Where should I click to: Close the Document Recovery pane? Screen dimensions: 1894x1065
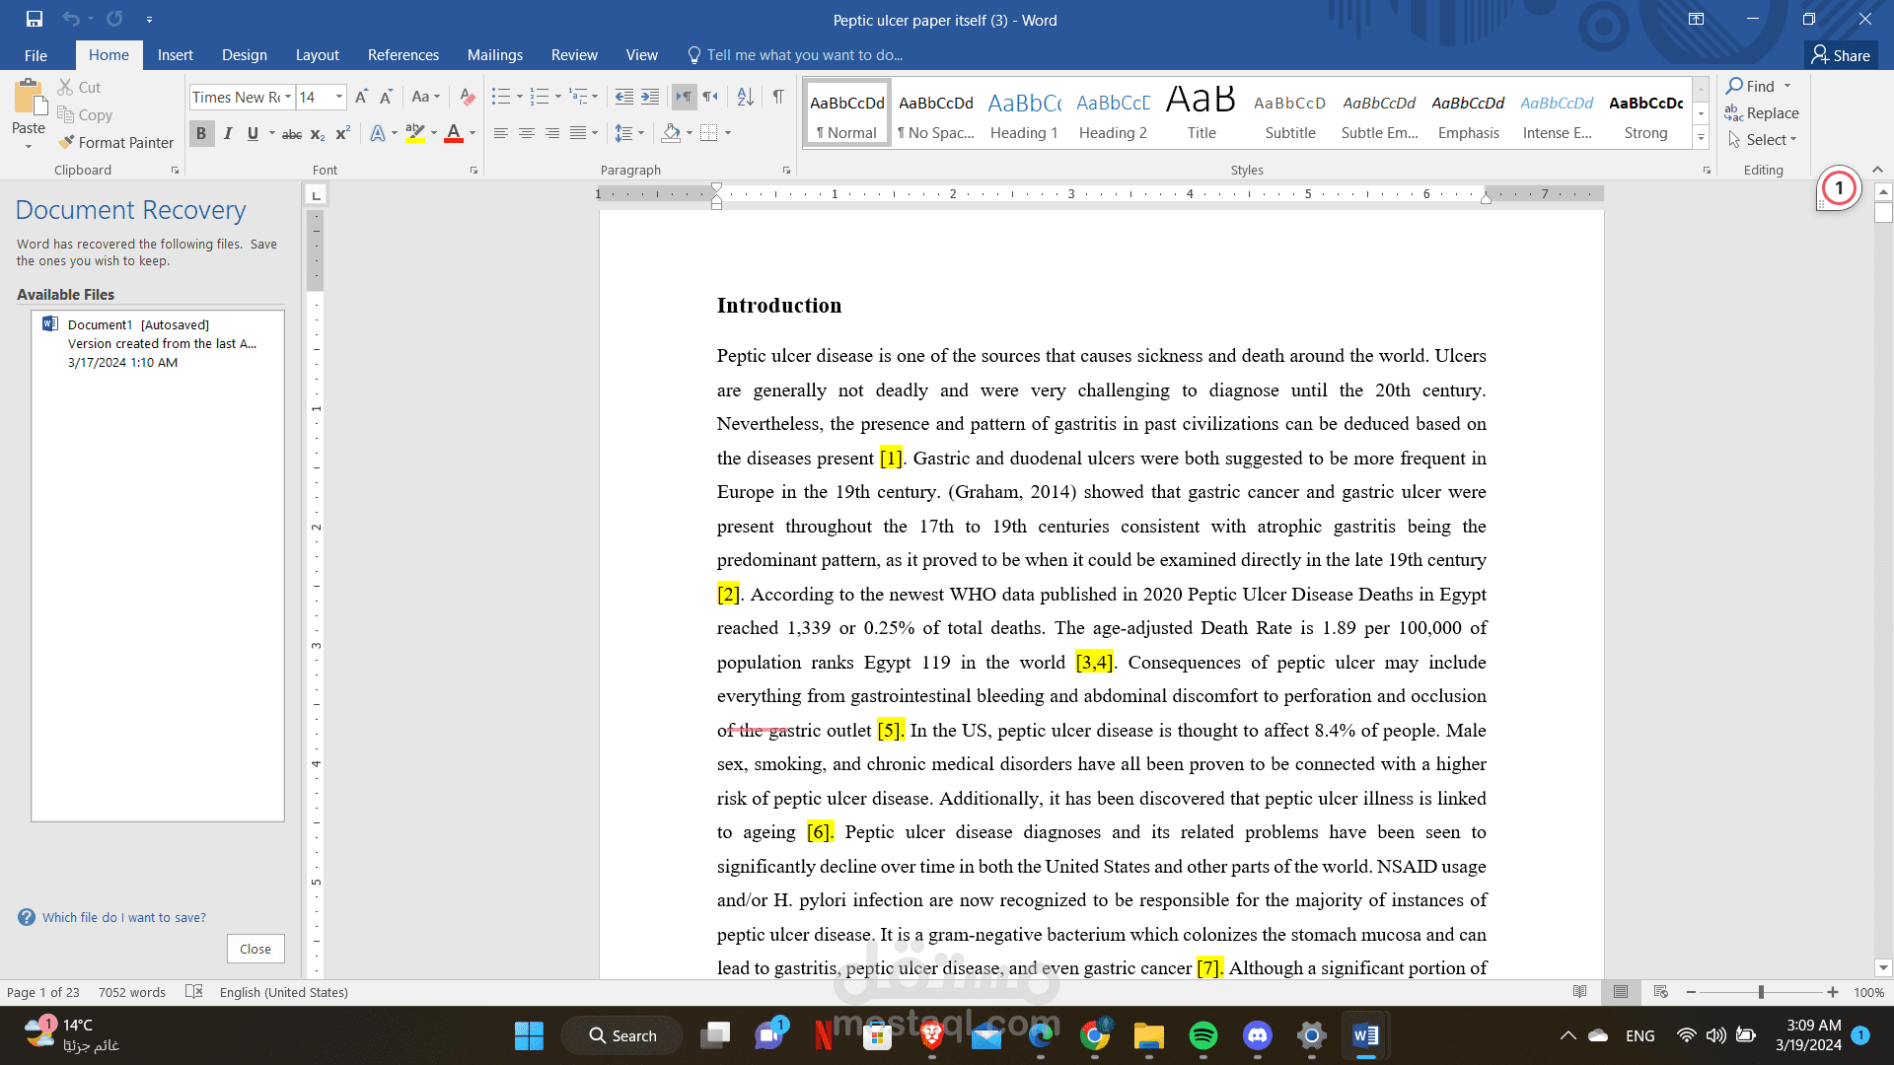point(255,949)
